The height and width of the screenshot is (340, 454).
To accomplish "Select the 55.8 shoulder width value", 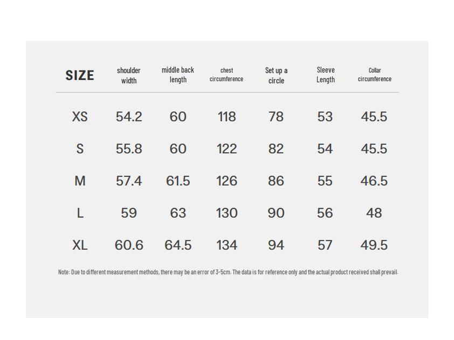I will (129, 149).
